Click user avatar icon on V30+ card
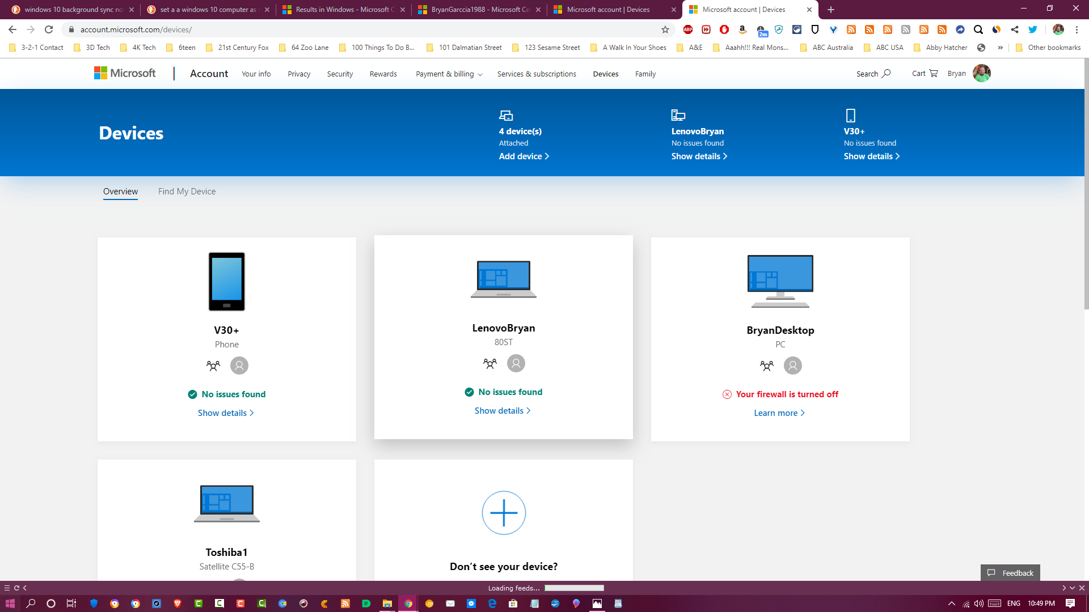1089x612 pixels. click(239, 365)
